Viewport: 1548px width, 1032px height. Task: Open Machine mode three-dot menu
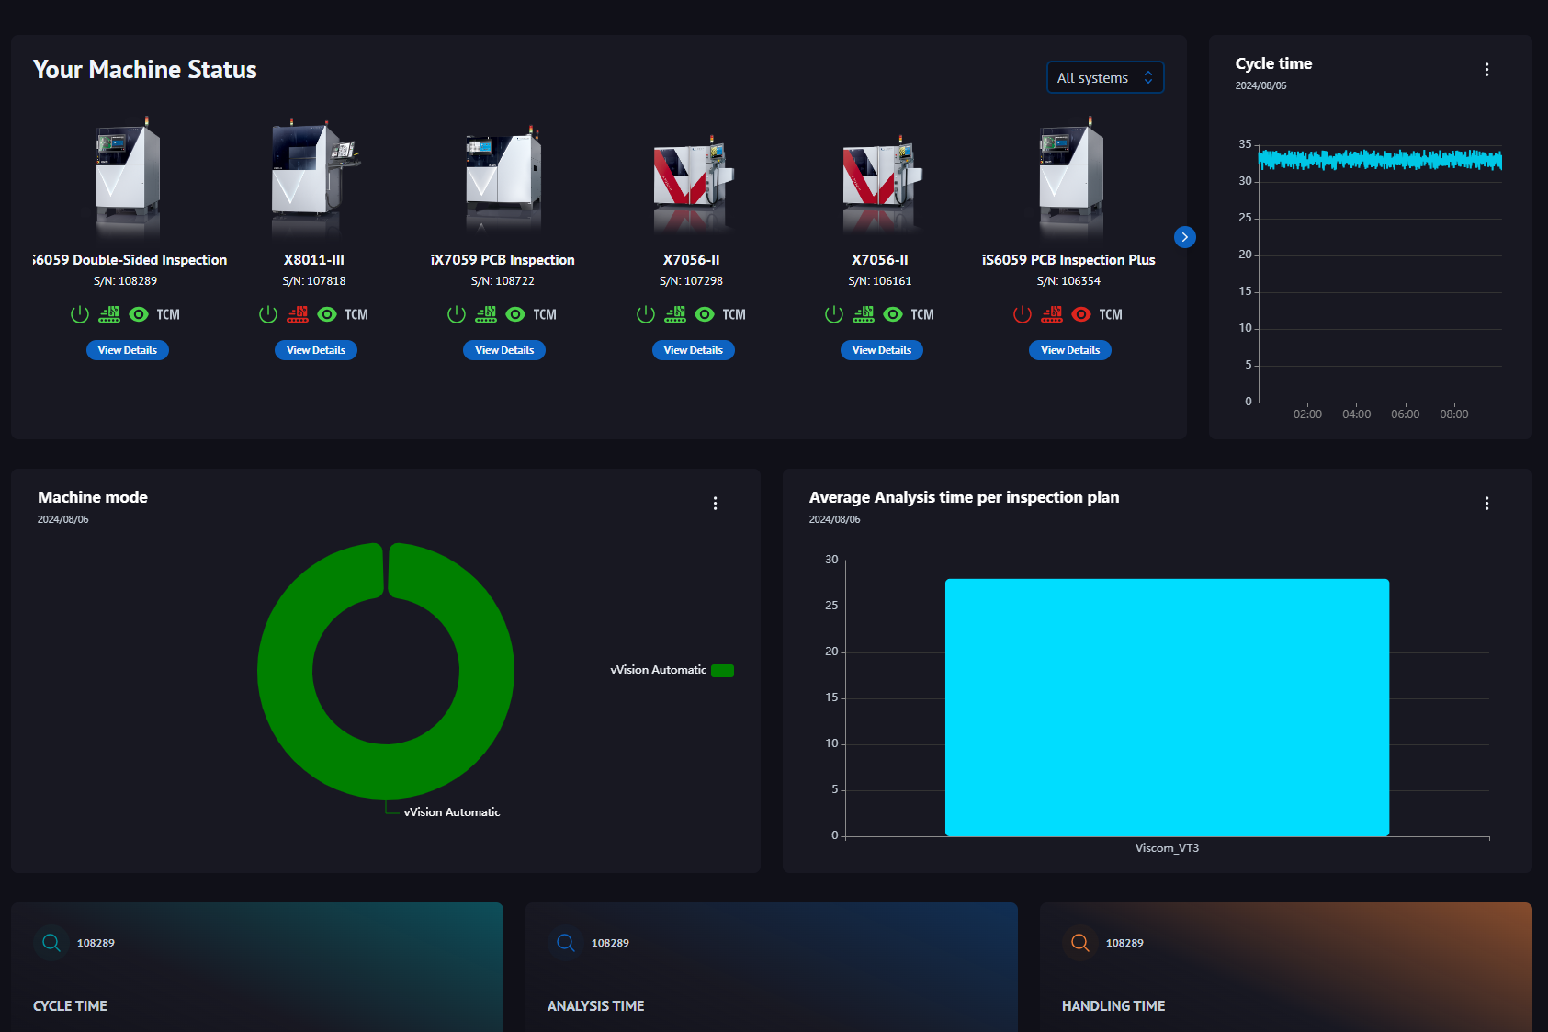point(715,504)
